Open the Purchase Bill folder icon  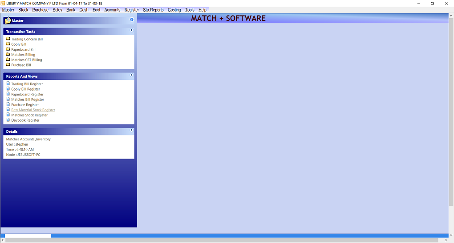[8, 65]
